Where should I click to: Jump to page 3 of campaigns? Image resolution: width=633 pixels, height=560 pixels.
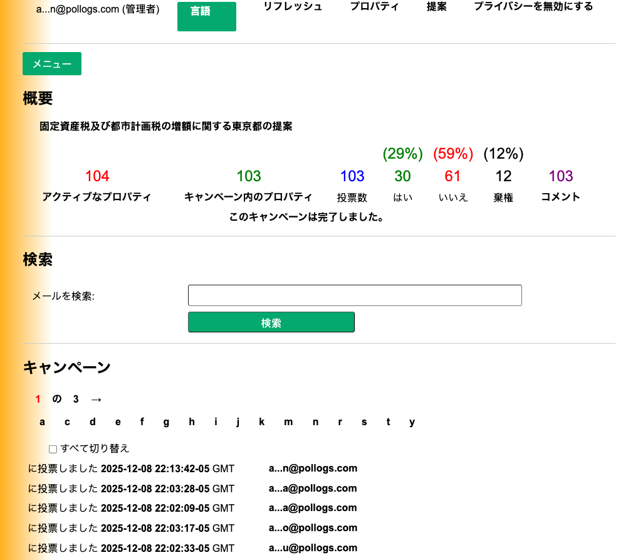pos(76,399)
